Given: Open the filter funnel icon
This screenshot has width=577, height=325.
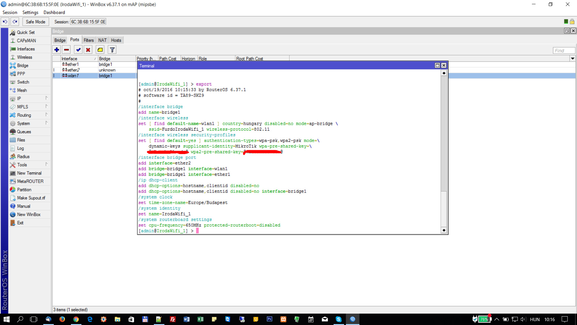Looking at the screenshot, I should coord(112,50).
